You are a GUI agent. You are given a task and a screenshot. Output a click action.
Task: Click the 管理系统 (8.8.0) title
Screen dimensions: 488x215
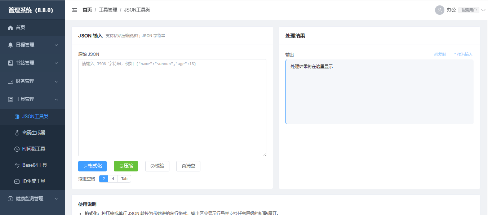pyautogui.click(x=31, y=10)
